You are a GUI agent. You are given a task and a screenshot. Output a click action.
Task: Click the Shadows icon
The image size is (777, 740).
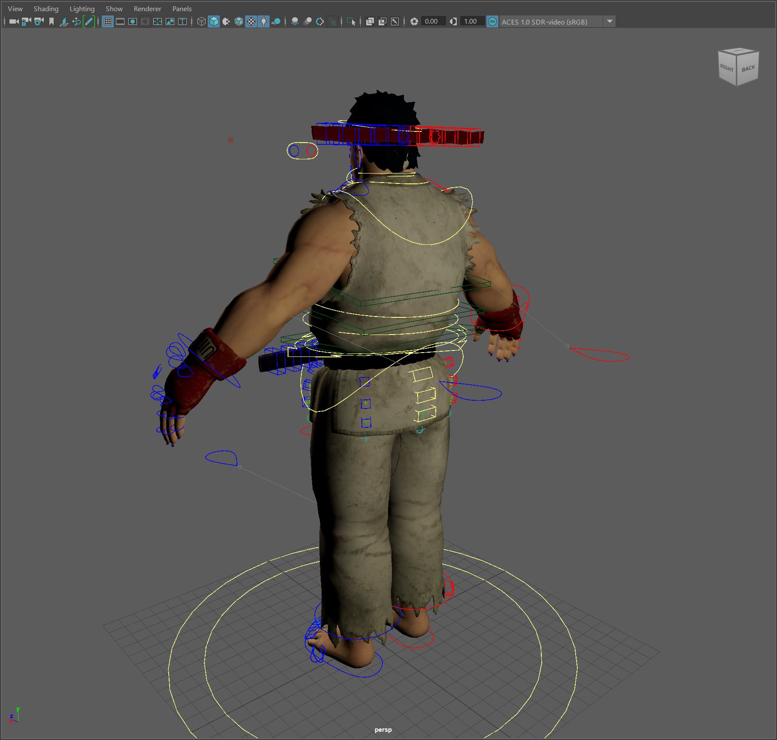tap(276, 21)
